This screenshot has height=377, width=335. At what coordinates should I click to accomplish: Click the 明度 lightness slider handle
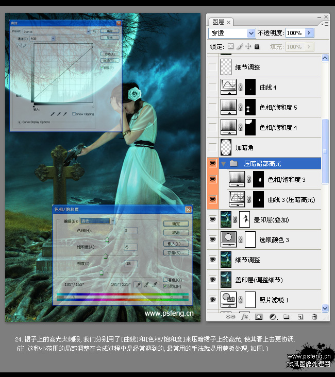coord(102,272)
